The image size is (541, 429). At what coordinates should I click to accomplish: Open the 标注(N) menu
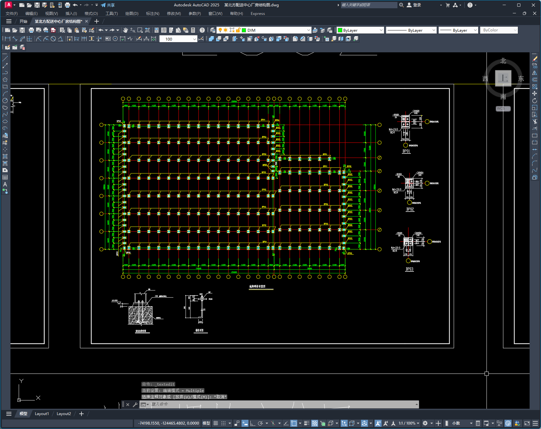tap(152, 14)
